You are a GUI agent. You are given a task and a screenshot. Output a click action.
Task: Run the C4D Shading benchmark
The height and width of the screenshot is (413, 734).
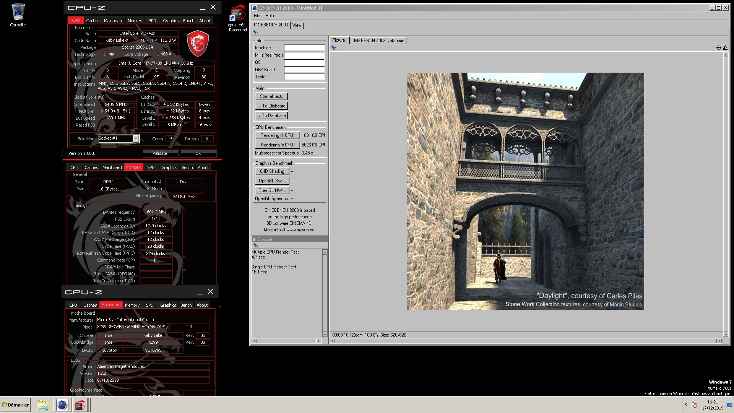[272, 171]
